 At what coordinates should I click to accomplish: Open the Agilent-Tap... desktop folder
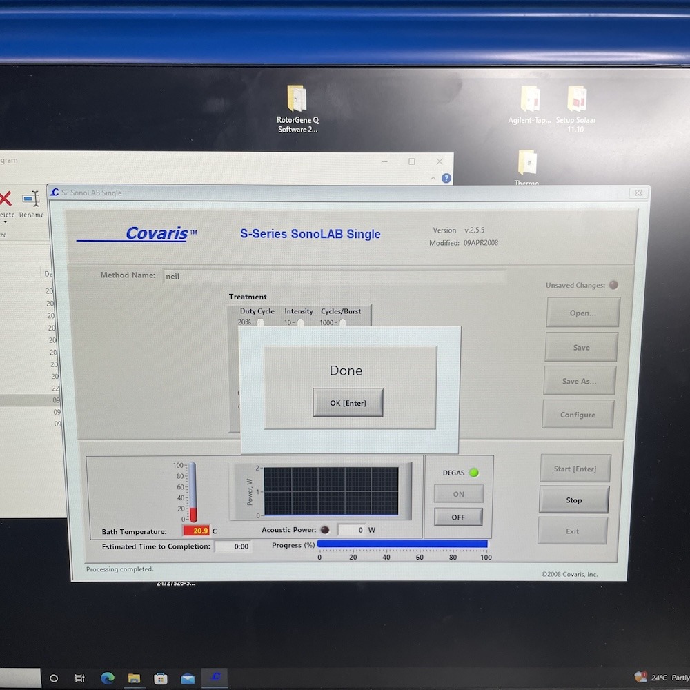(x=529, y=105)
